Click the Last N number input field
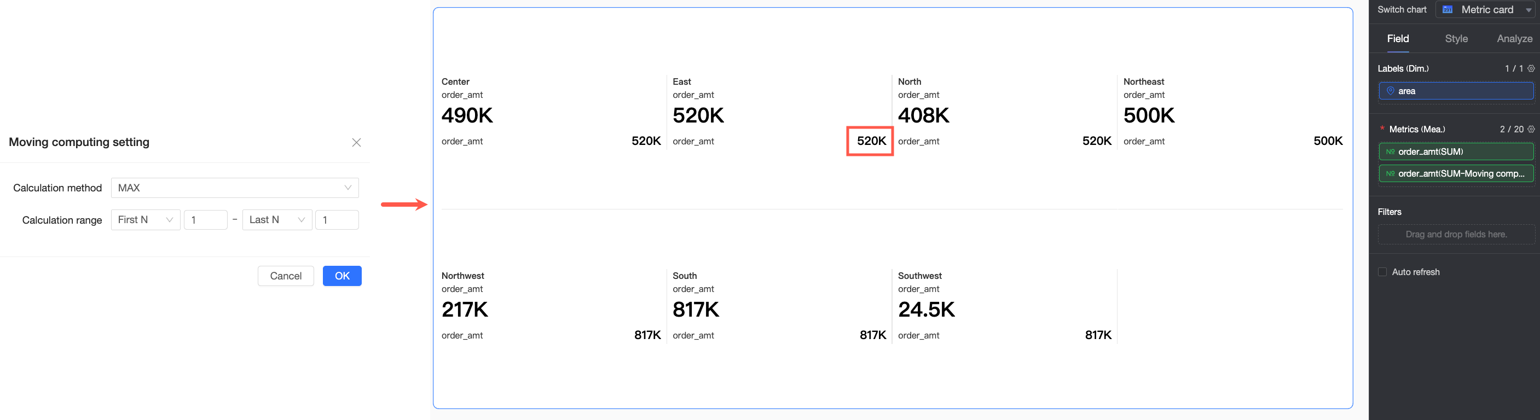 (337, 220)
